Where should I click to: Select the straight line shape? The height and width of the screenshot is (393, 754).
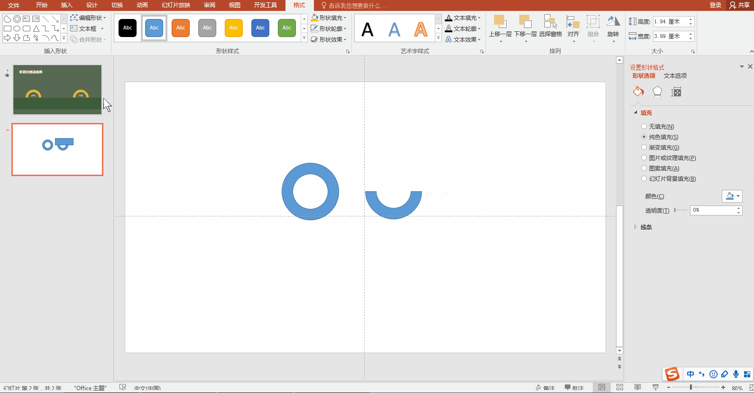coord(46,19)
